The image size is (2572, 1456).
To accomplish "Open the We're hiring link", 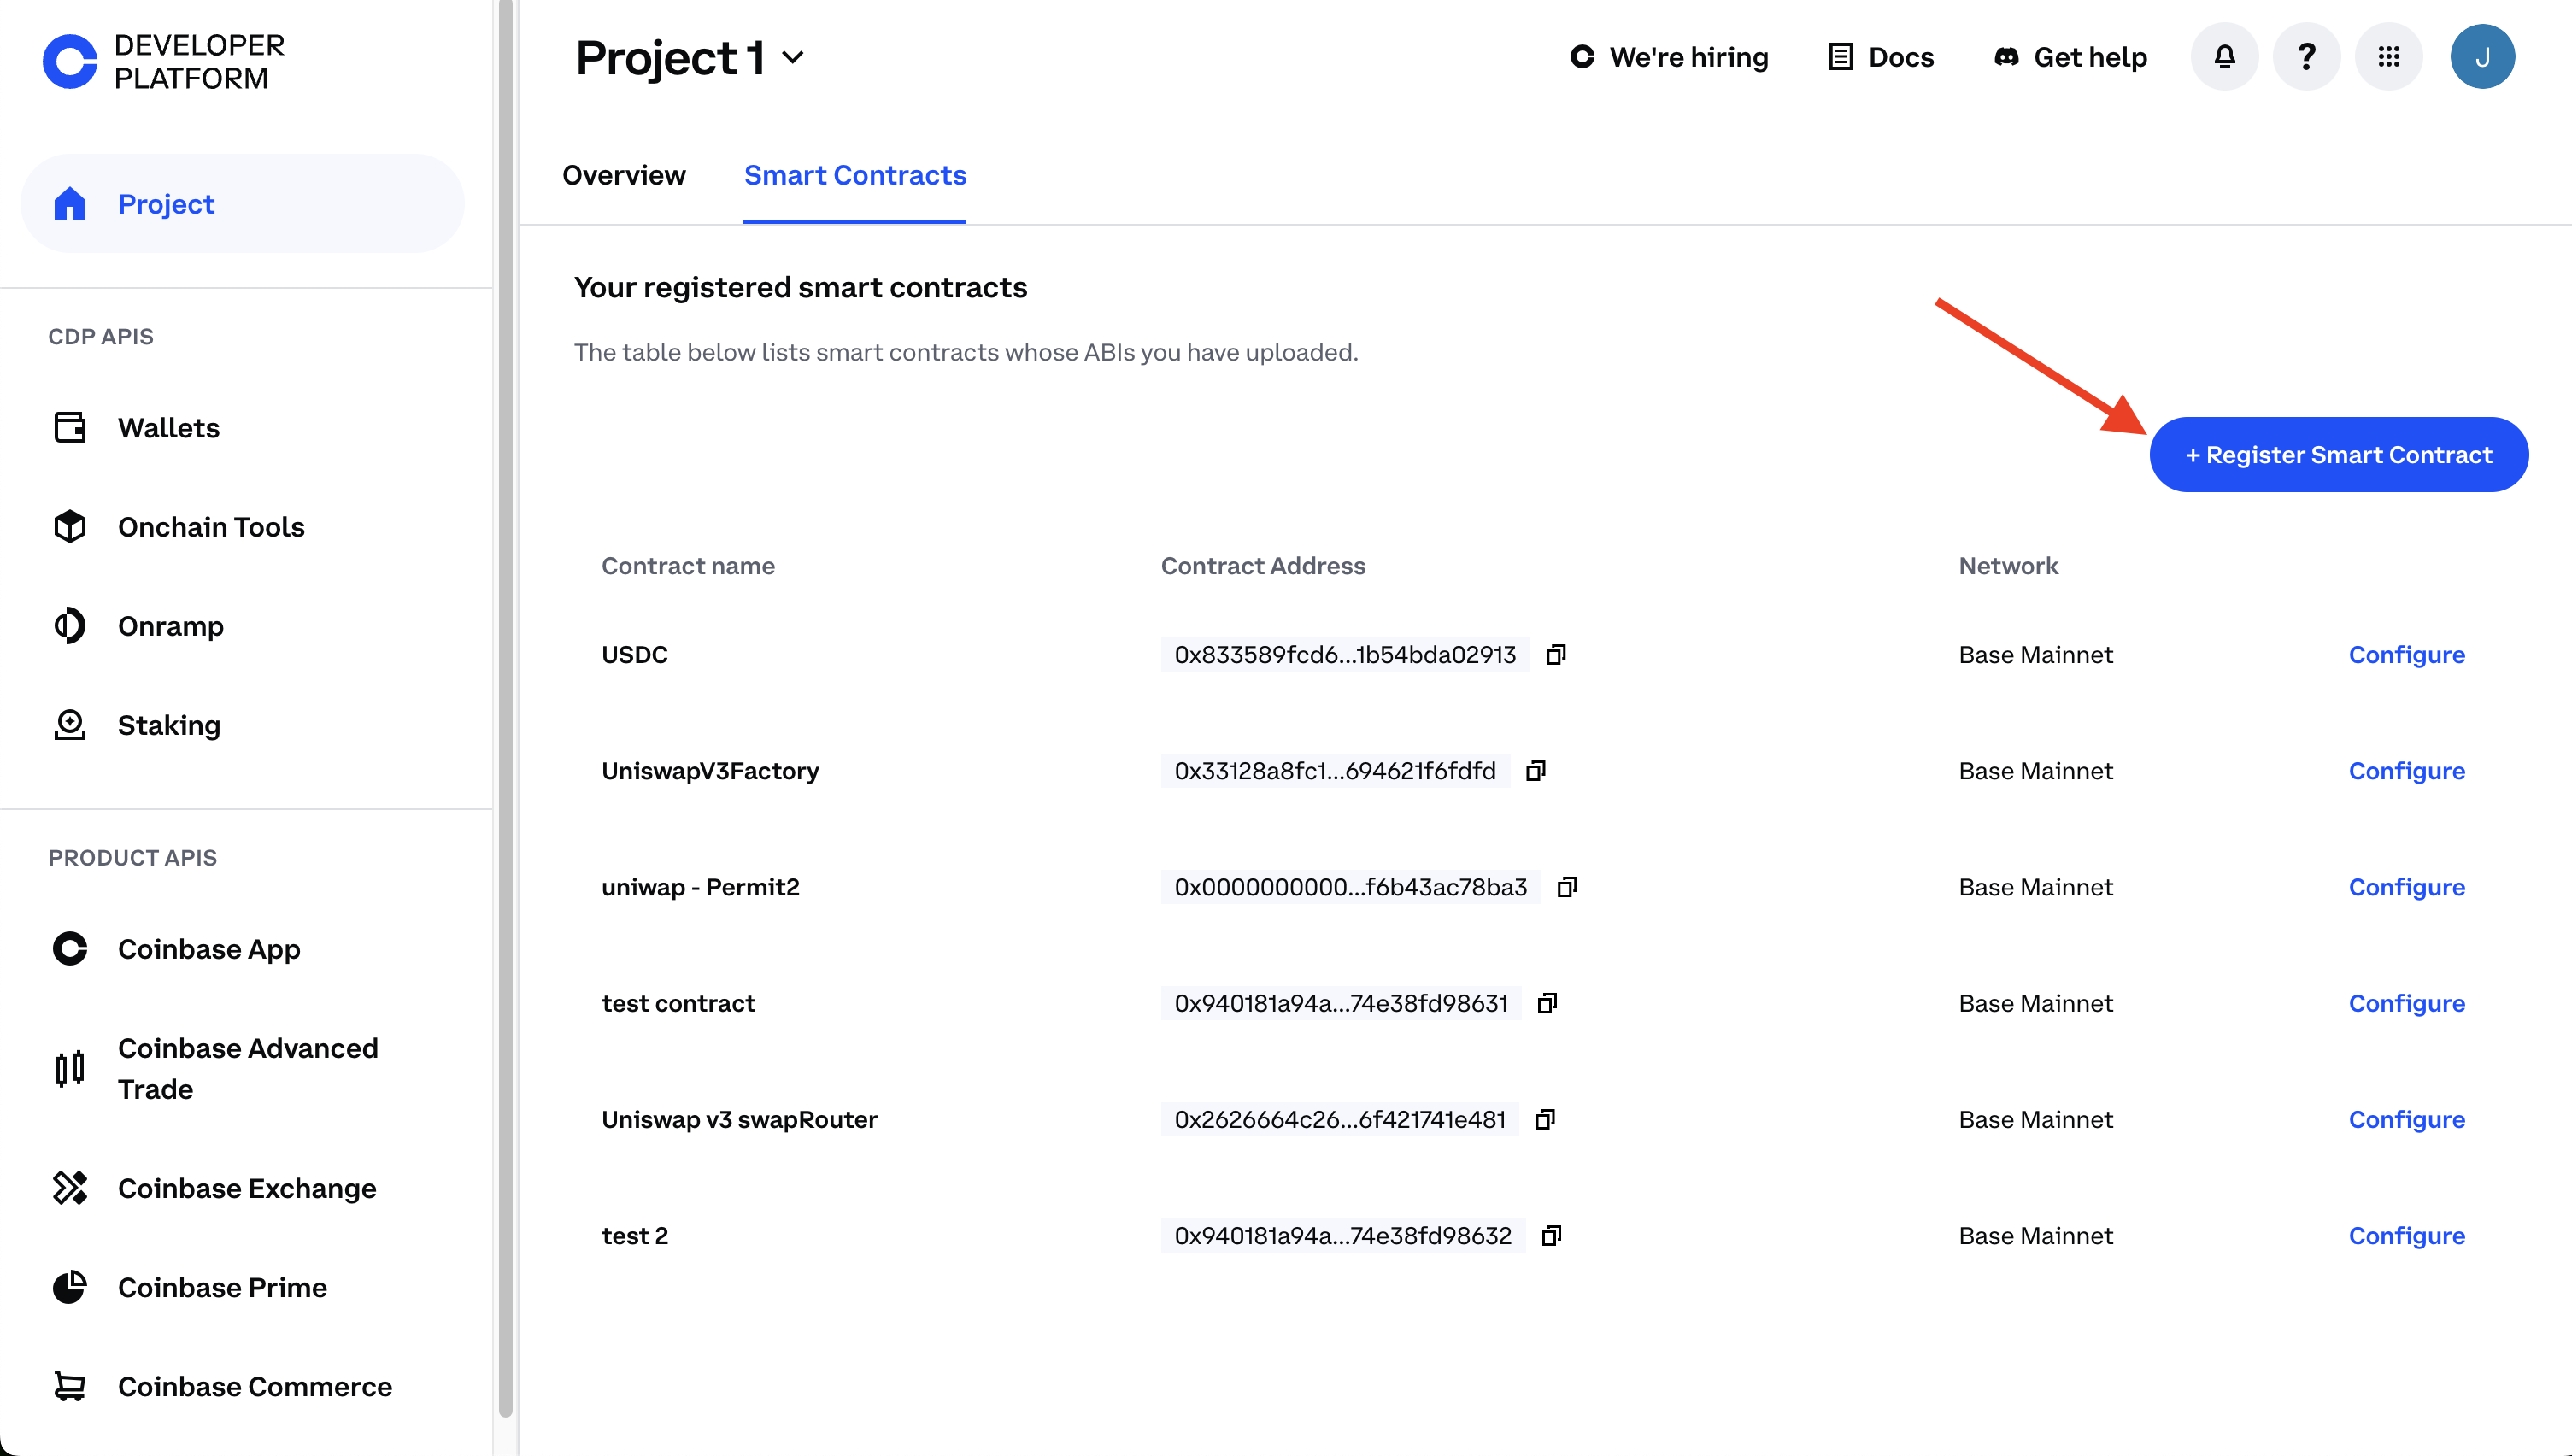I will click(1668, 57).
